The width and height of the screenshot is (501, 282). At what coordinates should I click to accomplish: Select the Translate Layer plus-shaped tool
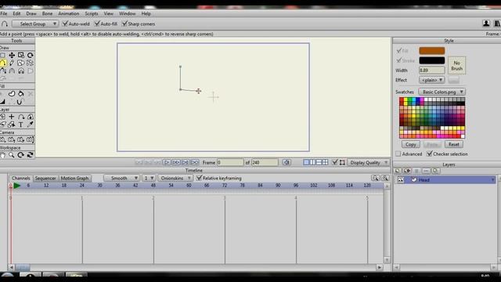(12, 117)
